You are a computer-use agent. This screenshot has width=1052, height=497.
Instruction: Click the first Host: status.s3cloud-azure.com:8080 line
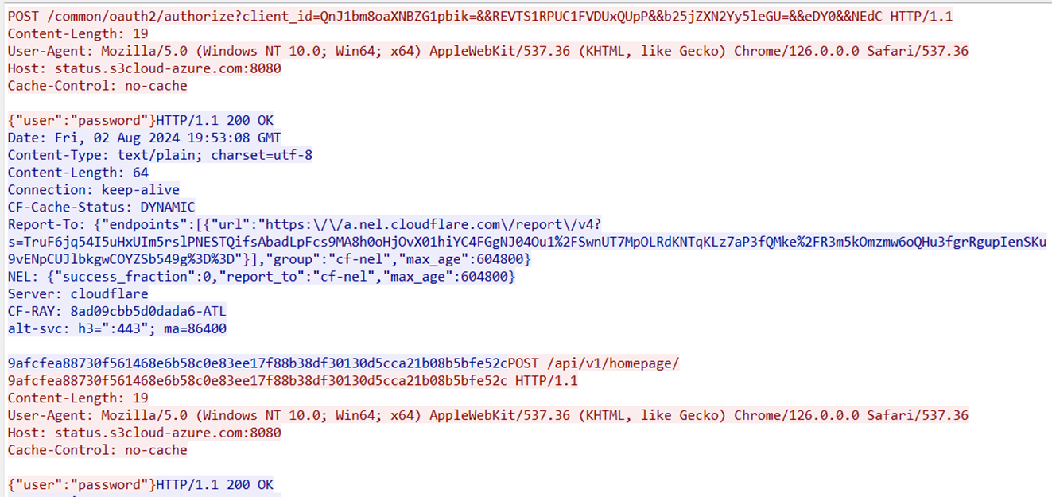point(145,68)
